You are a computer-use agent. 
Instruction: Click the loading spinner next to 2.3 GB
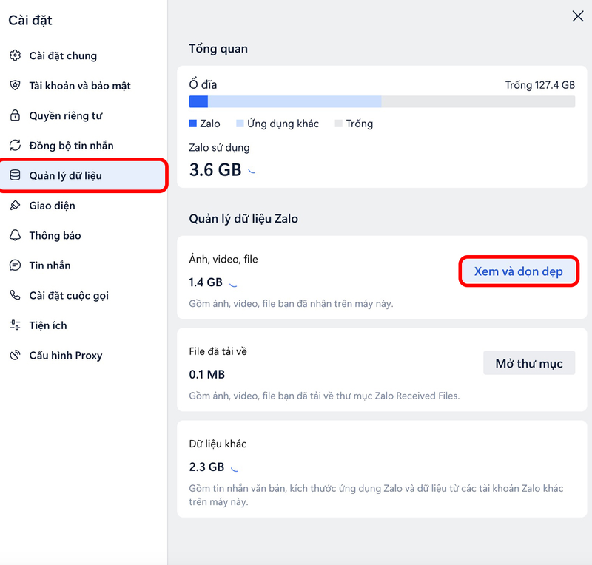coord(235,469)
